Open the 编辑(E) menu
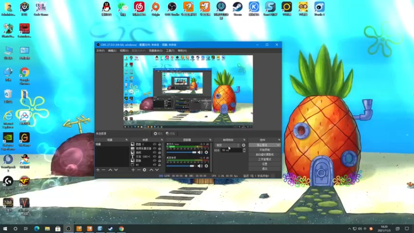Viewport: 414px width, 233px height. click(112, 50)
